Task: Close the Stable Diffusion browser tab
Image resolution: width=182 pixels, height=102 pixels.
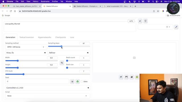Action: point(70,6)
